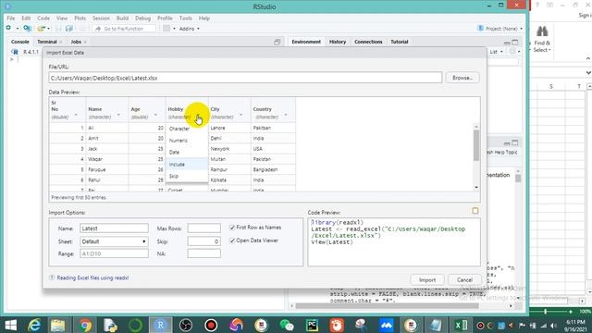Open Excel from taskbar
This screenshot has width=592, height=333.
point(461,325)
